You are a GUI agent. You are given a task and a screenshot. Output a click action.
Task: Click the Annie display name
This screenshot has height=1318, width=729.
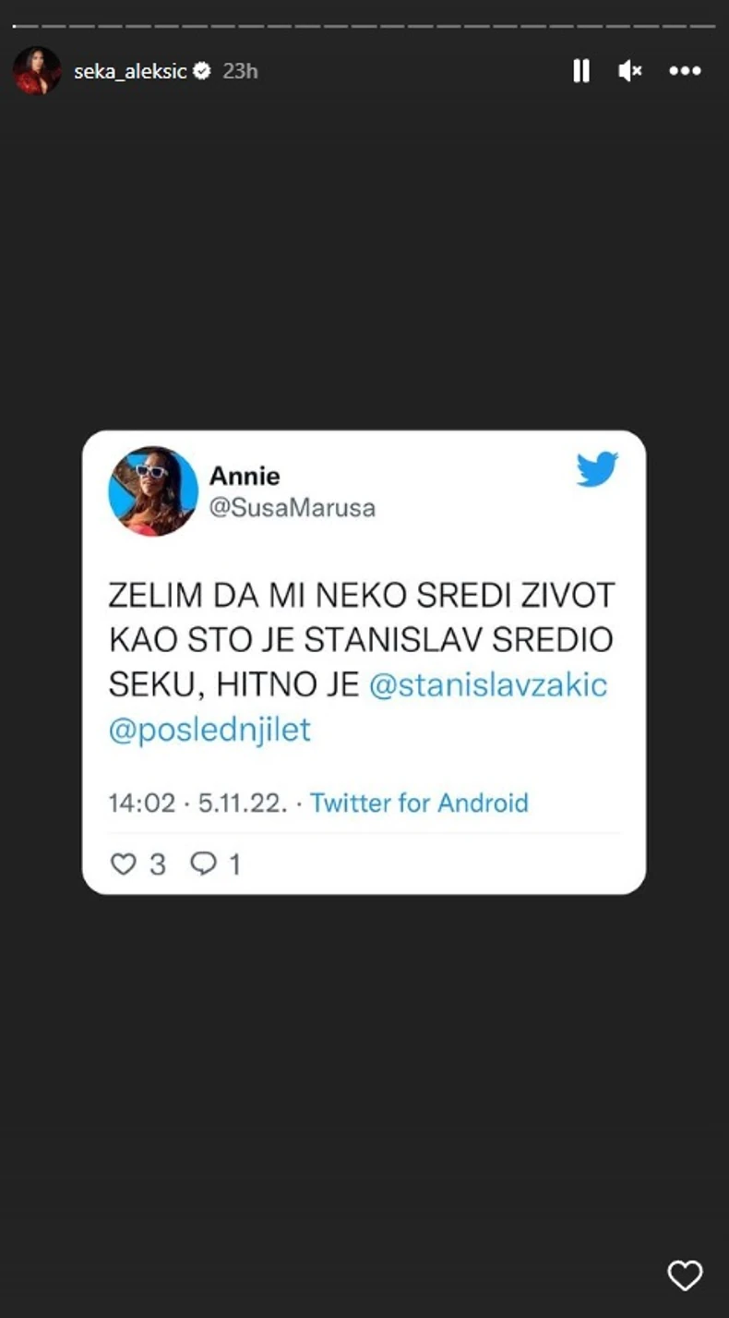pyautogui.click(x=245, y=476)
